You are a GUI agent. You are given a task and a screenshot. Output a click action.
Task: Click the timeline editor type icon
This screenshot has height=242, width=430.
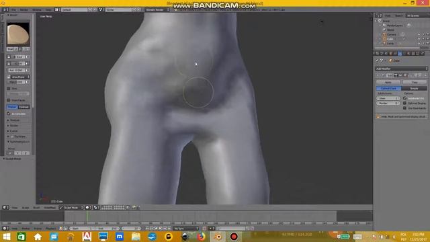(5, 229)
